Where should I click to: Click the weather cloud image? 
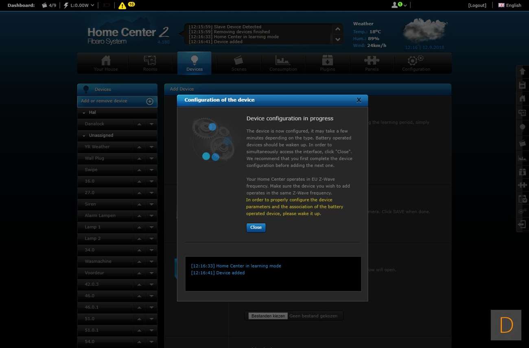coord(424,31)
